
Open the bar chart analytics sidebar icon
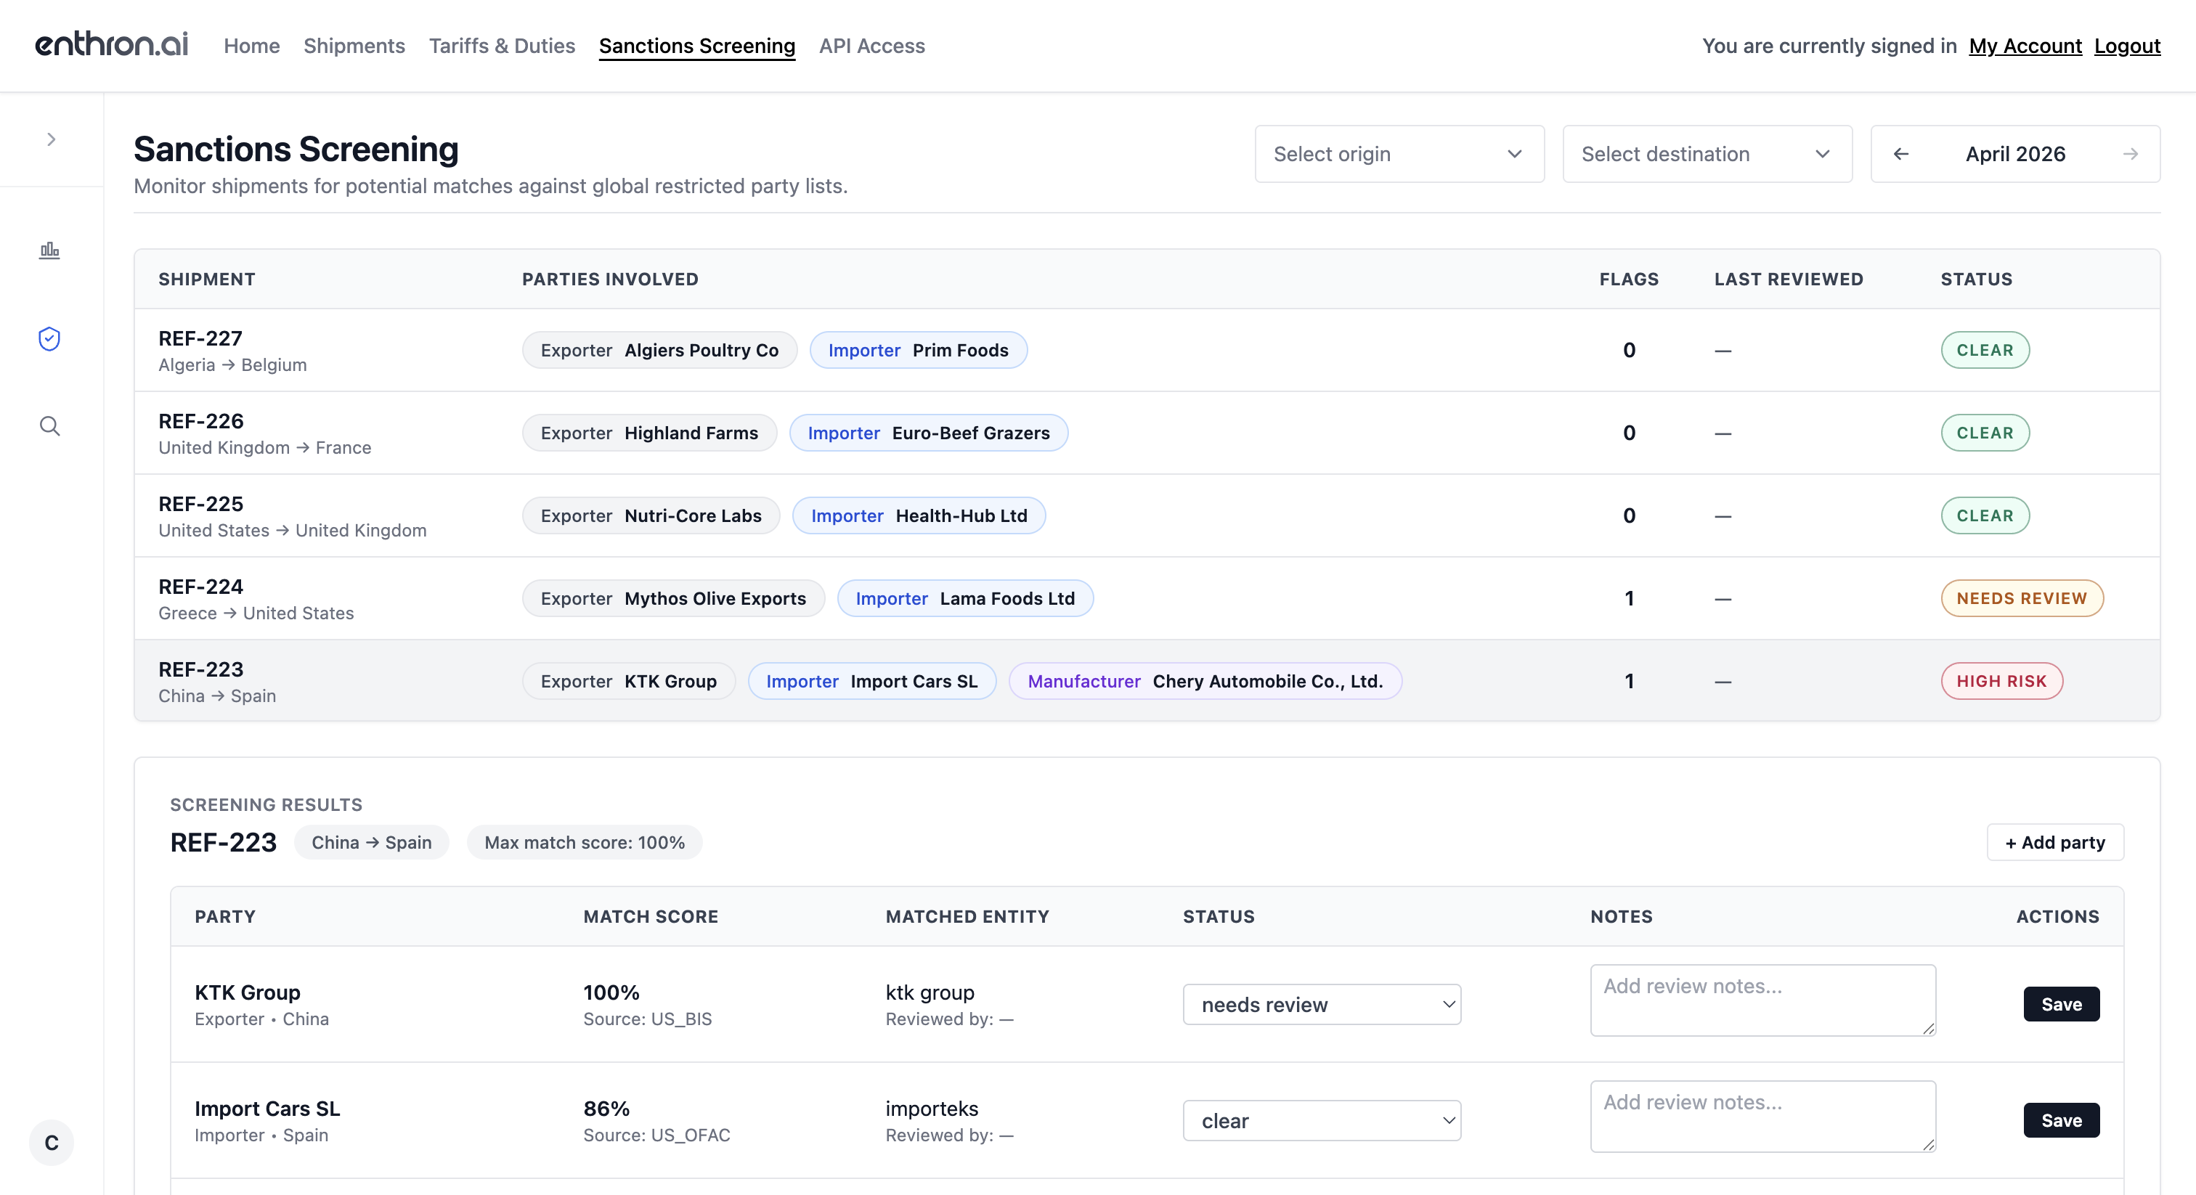(49, 250)
